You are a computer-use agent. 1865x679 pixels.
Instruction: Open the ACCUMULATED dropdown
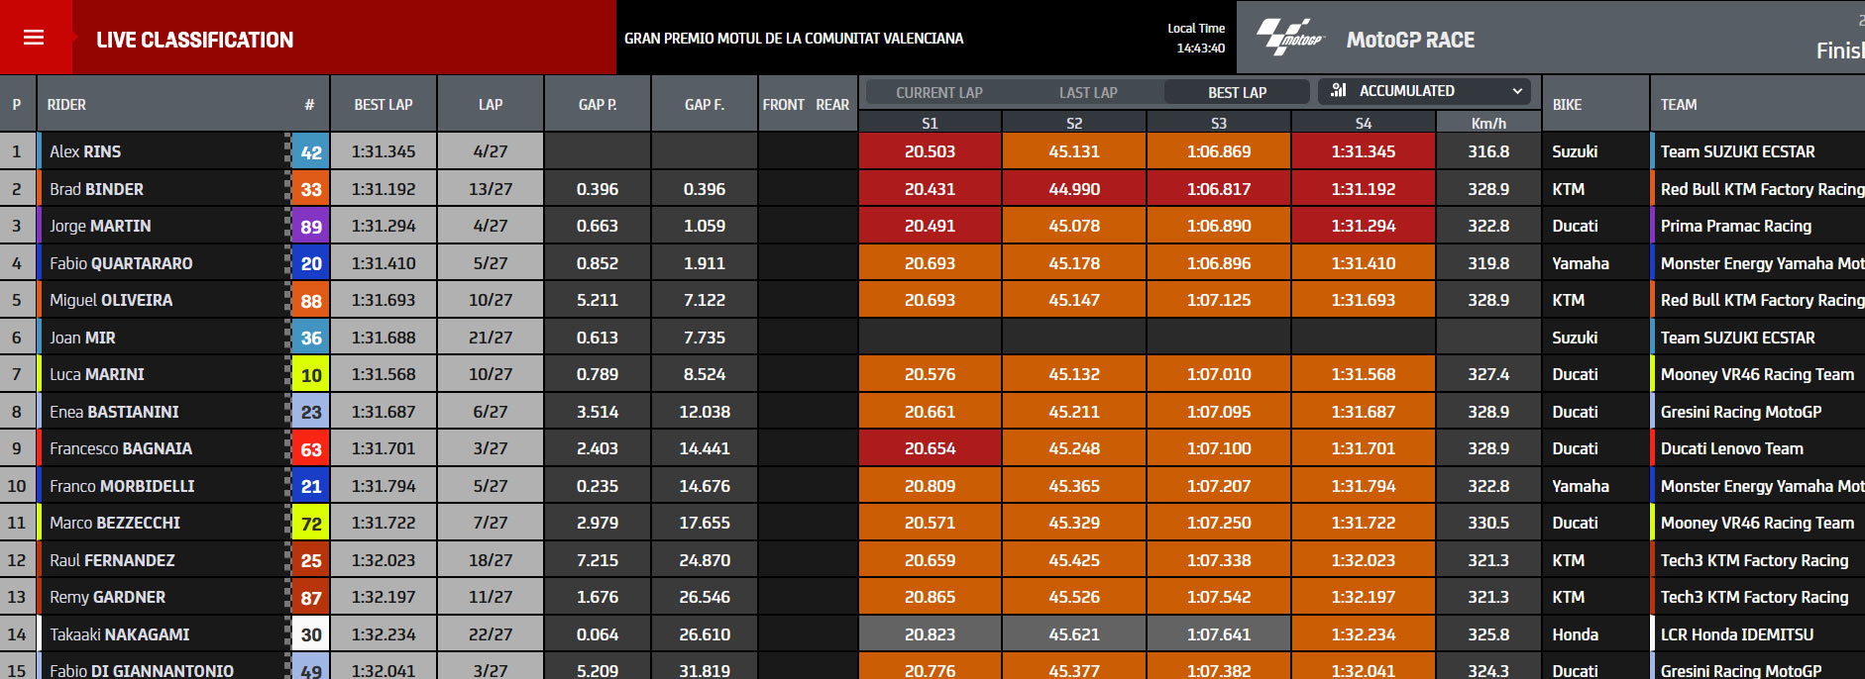click(1424, 91)
